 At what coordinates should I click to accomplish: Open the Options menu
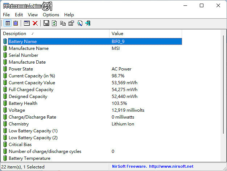(51, 15)
